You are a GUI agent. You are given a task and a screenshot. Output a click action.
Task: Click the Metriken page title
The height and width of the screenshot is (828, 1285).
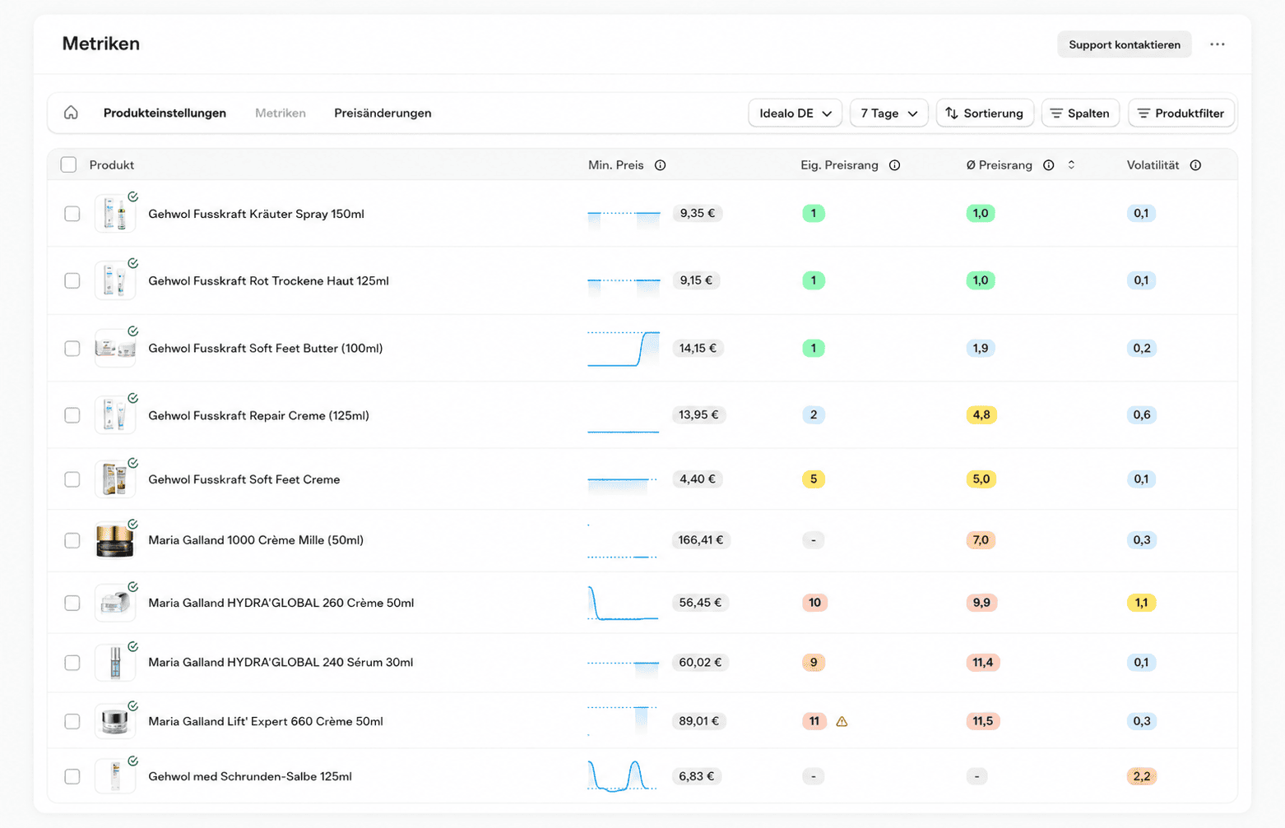coord(101,44)
